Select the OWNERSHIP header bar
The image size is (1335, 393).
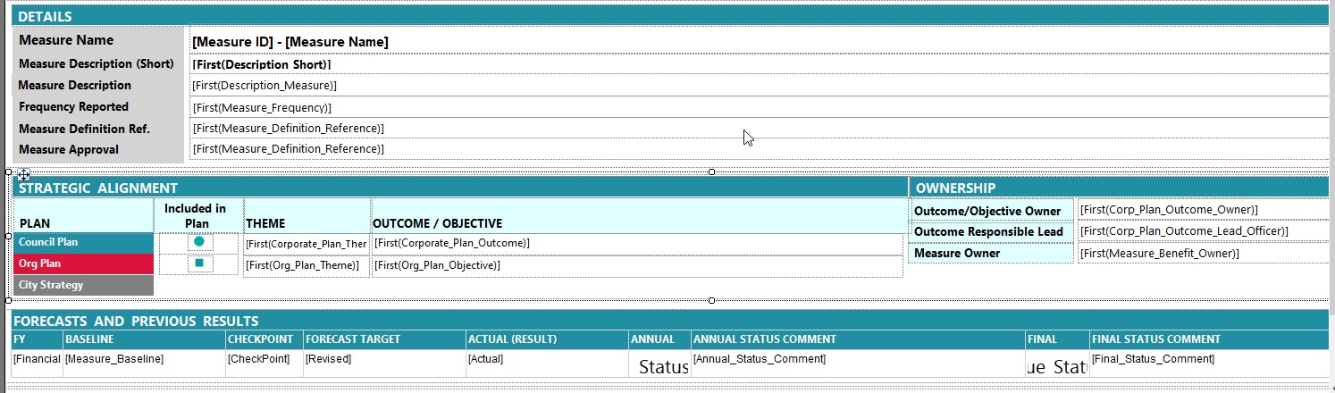pos(1119,188)
